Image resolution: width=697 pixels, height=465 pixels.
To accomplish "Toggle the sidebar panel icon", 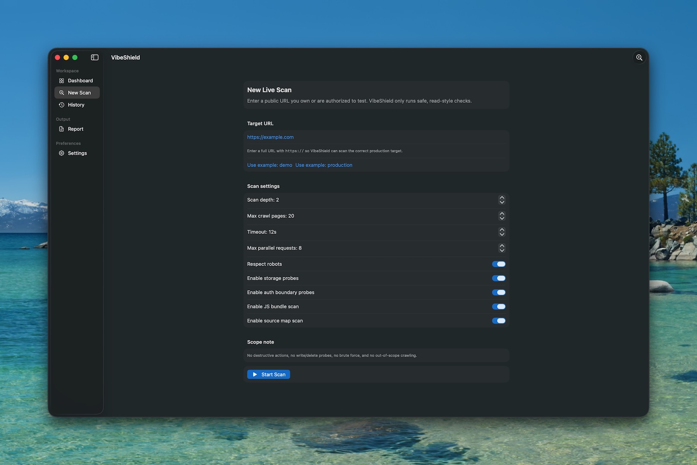I will pyautogui.click(x=94, y=57).
